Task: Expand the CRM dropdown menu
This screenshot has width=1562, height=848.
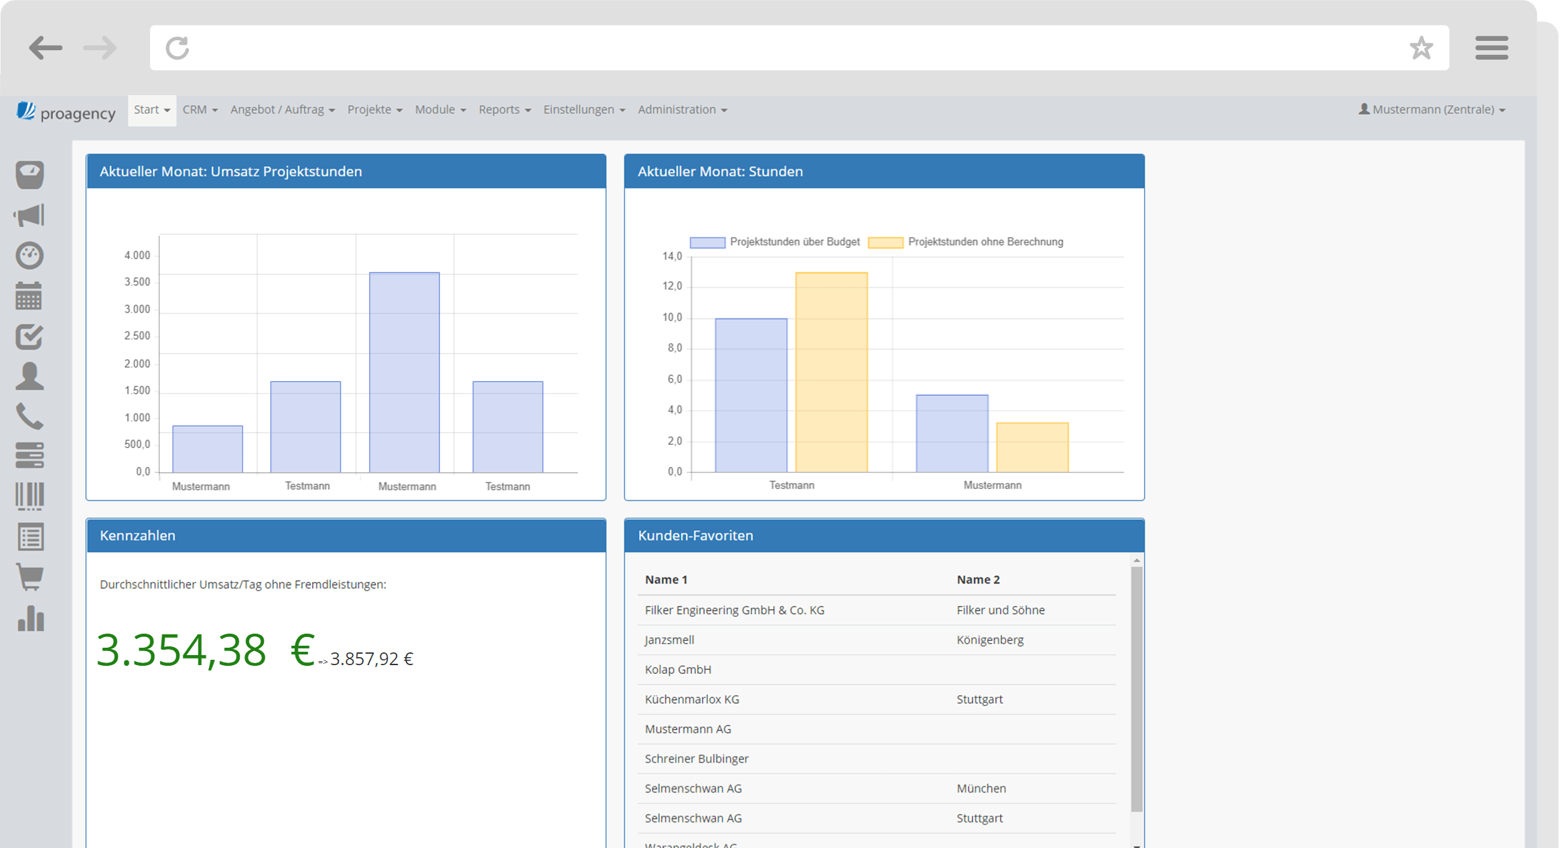Action: pos(200,110)
